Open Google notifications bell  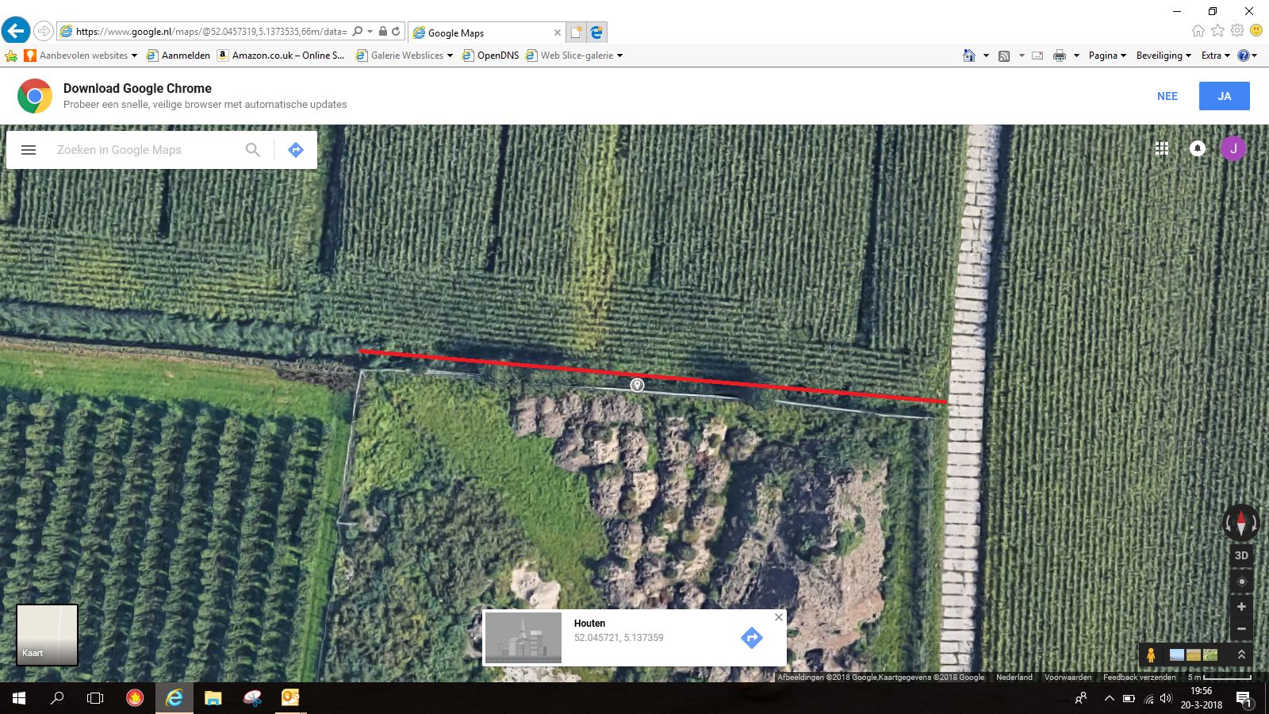point(1198,148)
